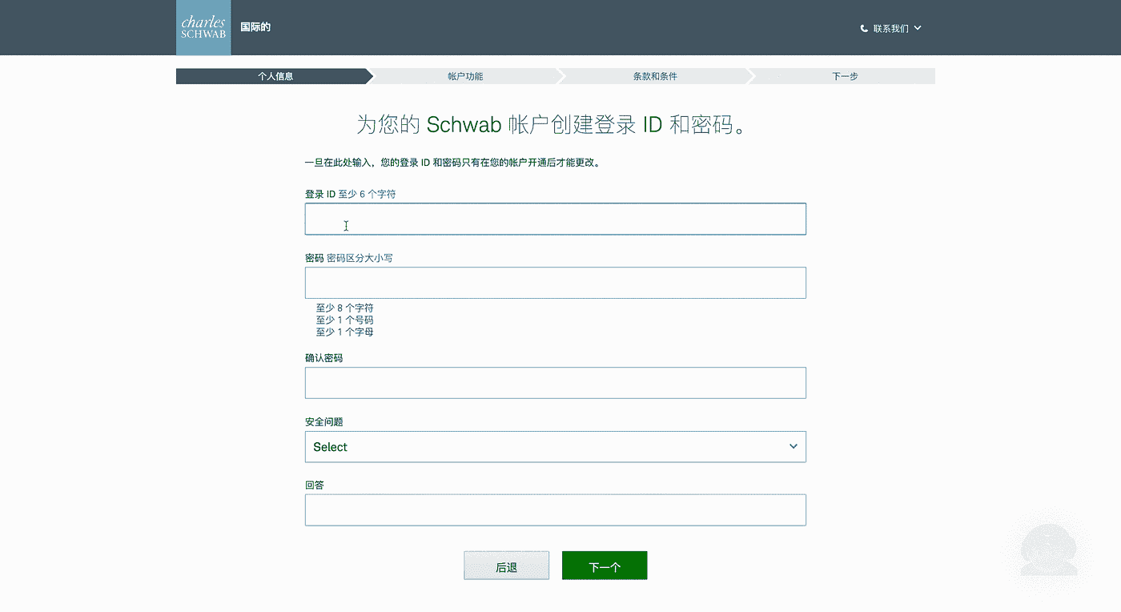Image resolution: width=1121 pixels, height=612 pixels.
Task: Click the green 下一个 button
Action: click(605, 566)
